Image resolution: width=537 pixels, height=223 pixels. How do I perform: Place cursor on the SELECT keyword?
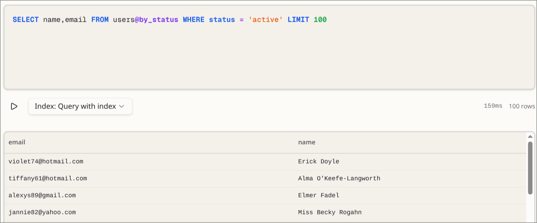pyautogui.click(x=26, y=20)
